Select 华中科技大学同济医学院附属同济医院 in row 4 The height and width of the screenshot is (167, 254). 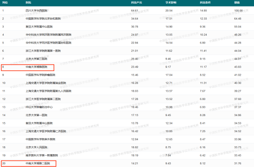pos(48,34)
